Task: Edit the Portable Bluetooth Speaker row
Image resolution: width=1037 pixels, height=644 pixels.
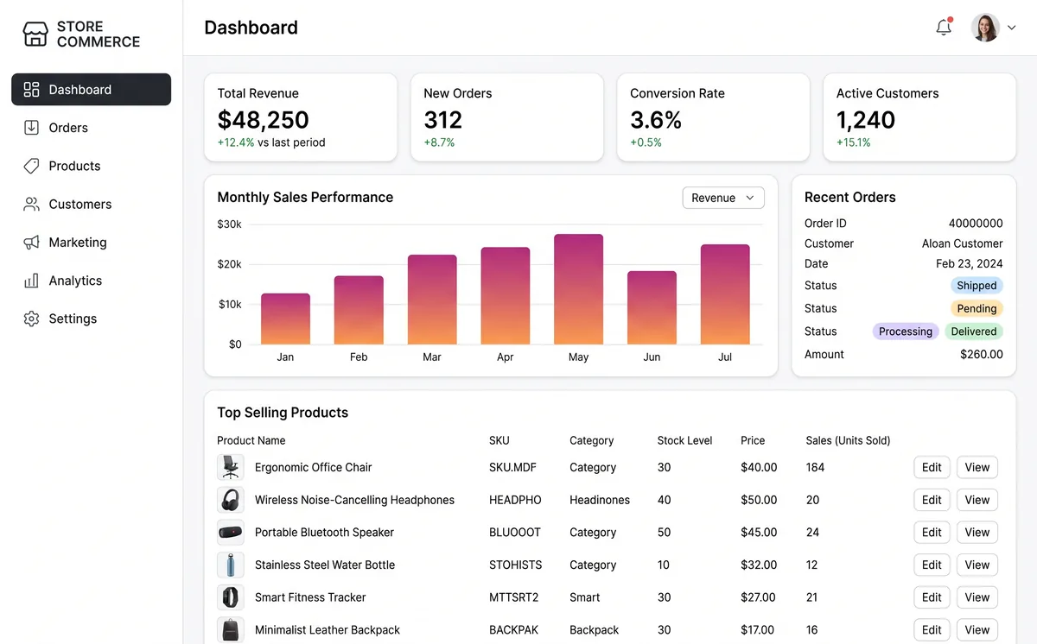Action: [932, 533]
